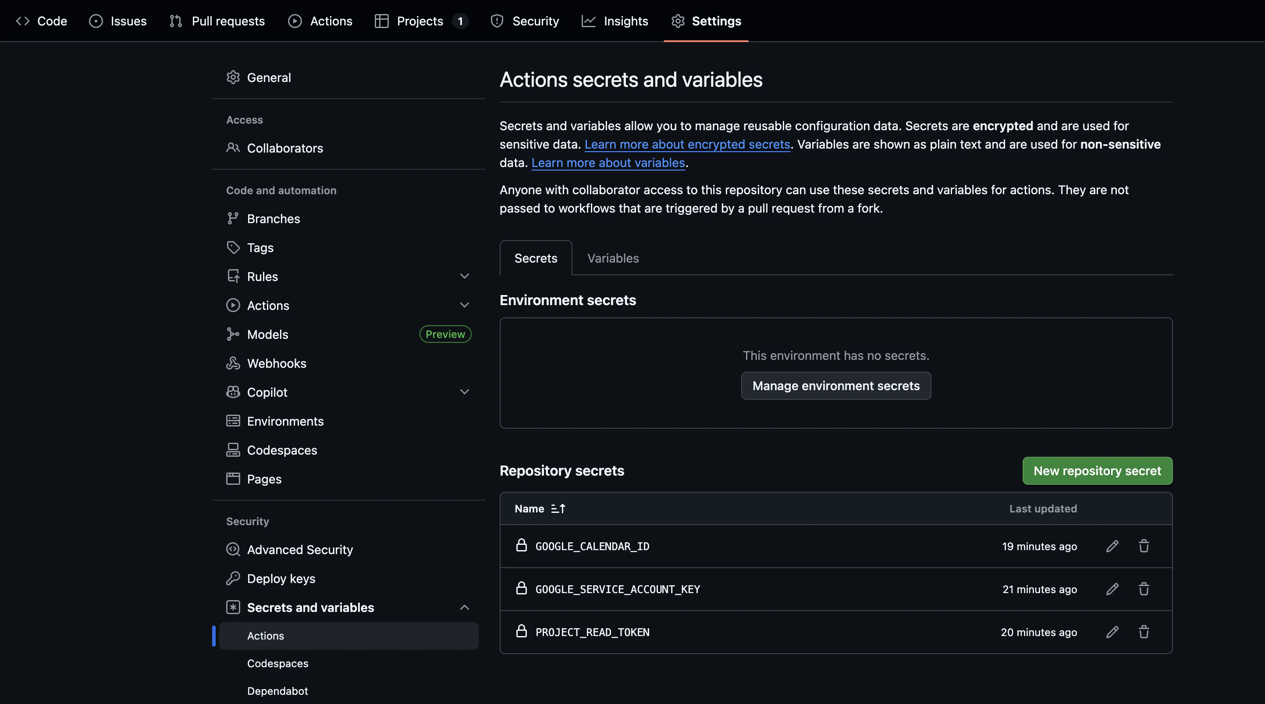Edit the GOOGLE_CALENDAR_ID secret with pencil icon
Image resolution: width=1265 pixels, height=704 pixels.
(x=1112, y=546)
